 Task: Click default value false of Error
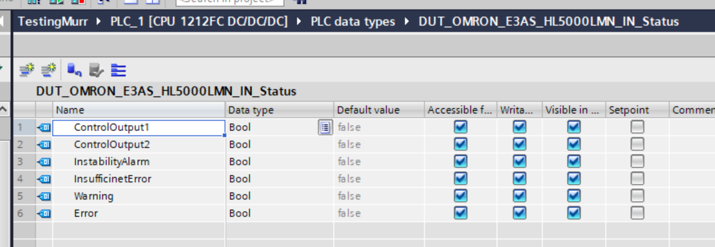[349, 213]
